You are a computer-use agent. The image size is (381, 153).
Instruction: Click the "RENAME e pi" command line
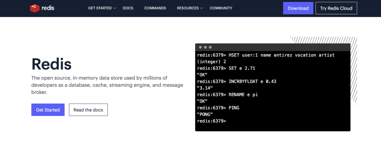coord(227,95)
